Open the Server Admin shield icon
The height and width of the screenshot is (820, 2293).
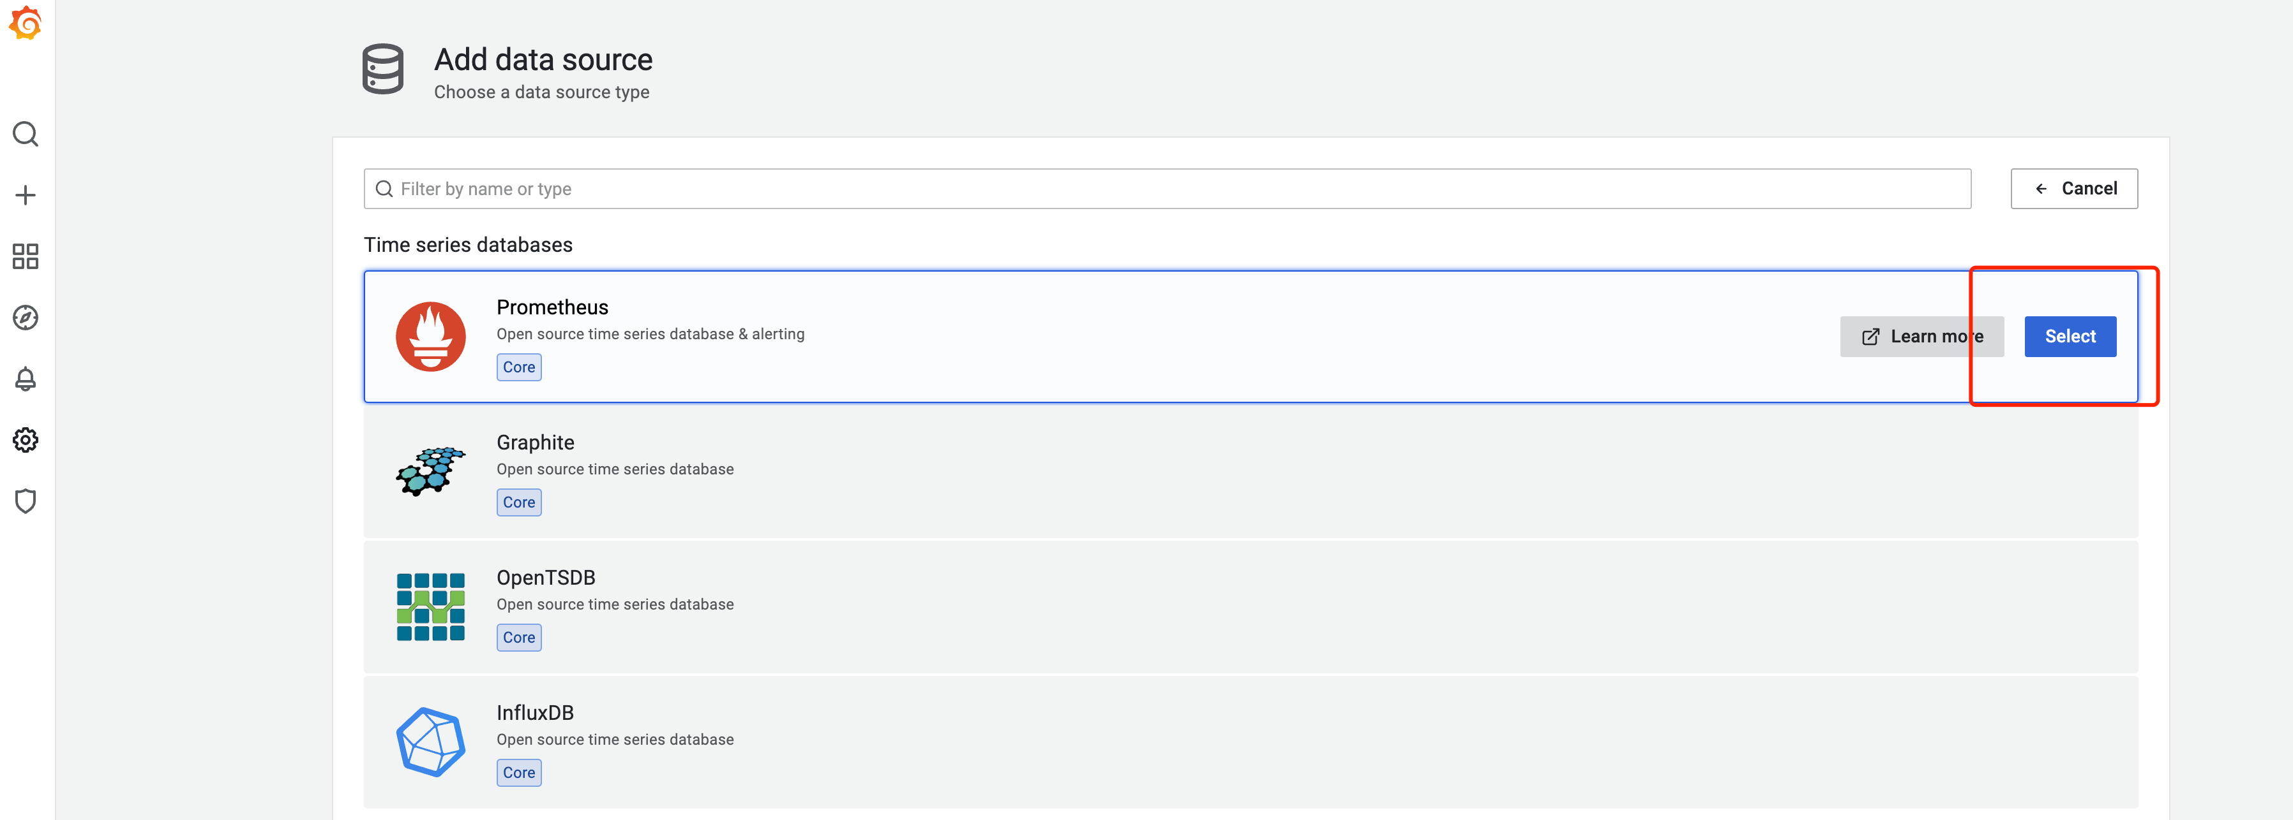[26, 501]
